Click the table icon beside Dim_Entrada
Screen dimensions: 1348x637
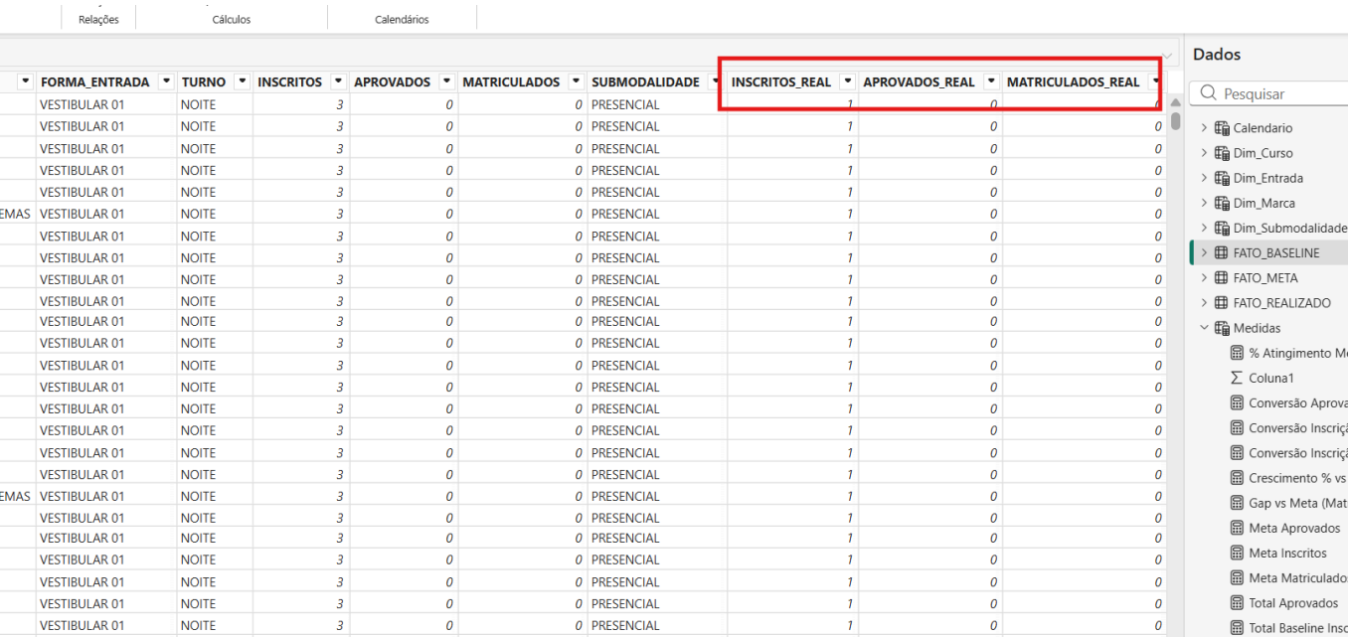(1222, 178)
